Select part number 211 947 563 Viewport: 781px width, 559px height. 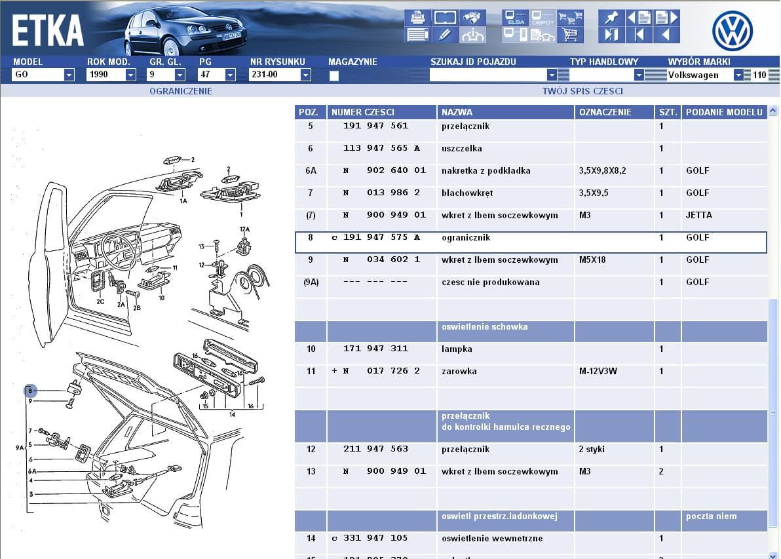point(375,449)
